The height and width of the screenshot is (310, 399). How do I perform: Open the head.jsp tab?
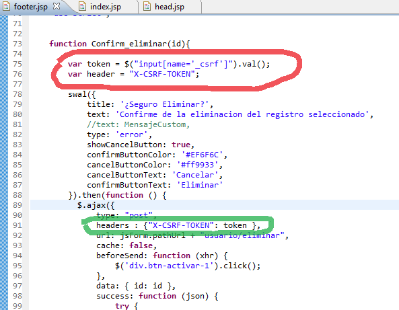pyautogui.click(x=170, y=7)
